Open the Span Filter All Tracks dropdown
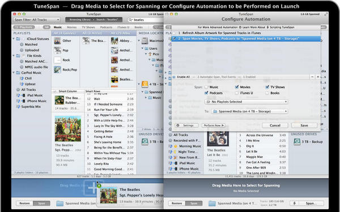Viewport: 340px width, 212px height. point(36,20)
